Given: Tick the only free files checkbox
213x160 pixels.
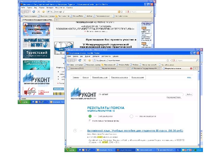Looking at the screenshot, I should [x=90, y=121].
